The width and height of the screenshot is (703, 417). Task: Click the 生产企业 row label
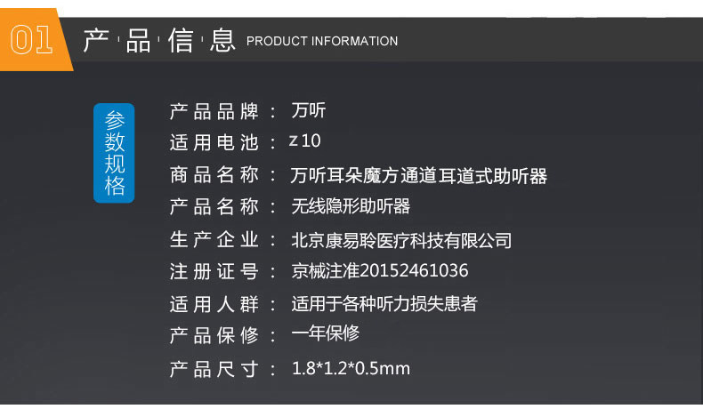point(214,240)
